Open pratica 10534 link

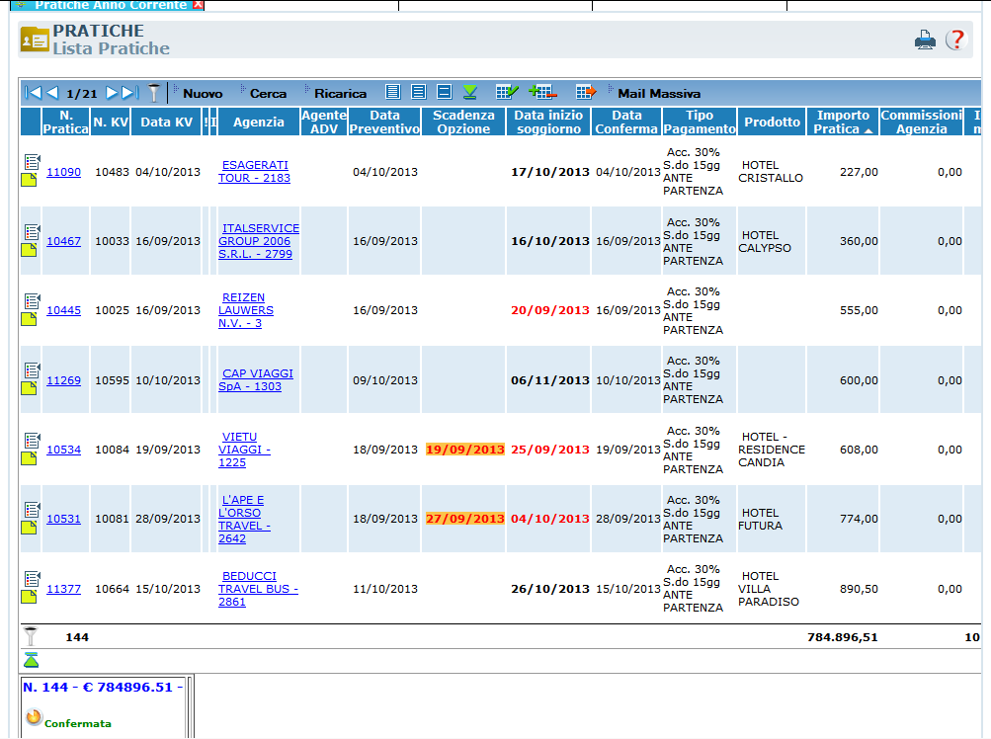(64, 450)
